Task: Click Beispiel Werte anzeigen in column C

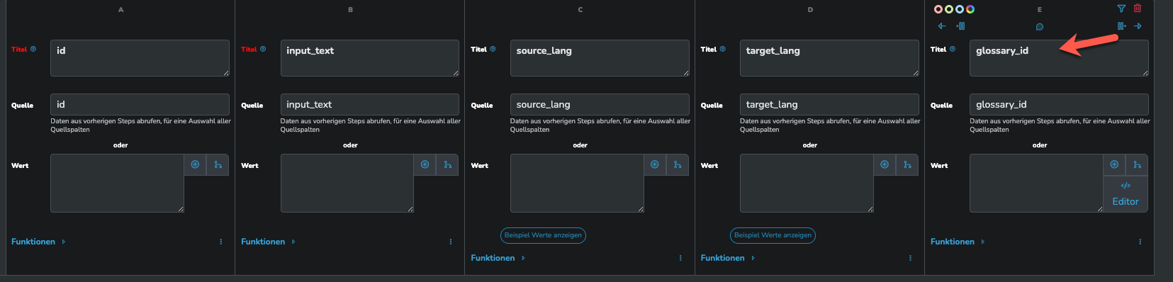Action: click(x=543, y=235)
